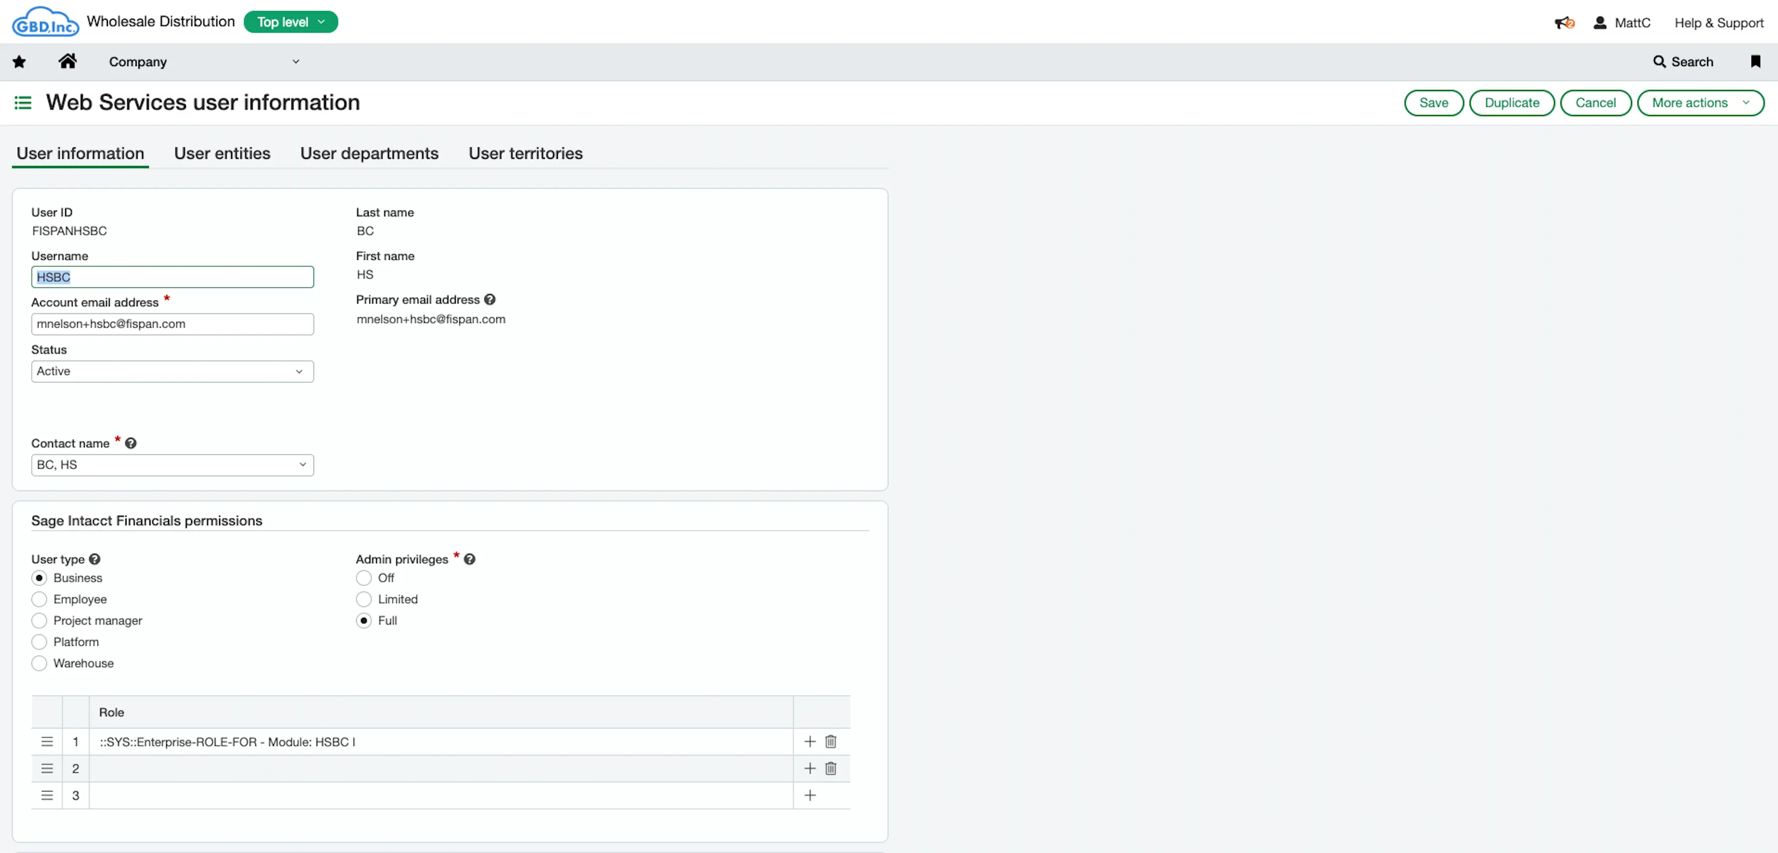1778x853 pixels.
Task: Select Warehouse user type
Action: pos(40,664)
